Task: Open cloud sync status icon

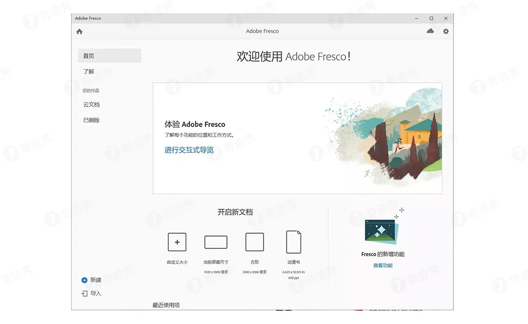Action: [430, 31]
